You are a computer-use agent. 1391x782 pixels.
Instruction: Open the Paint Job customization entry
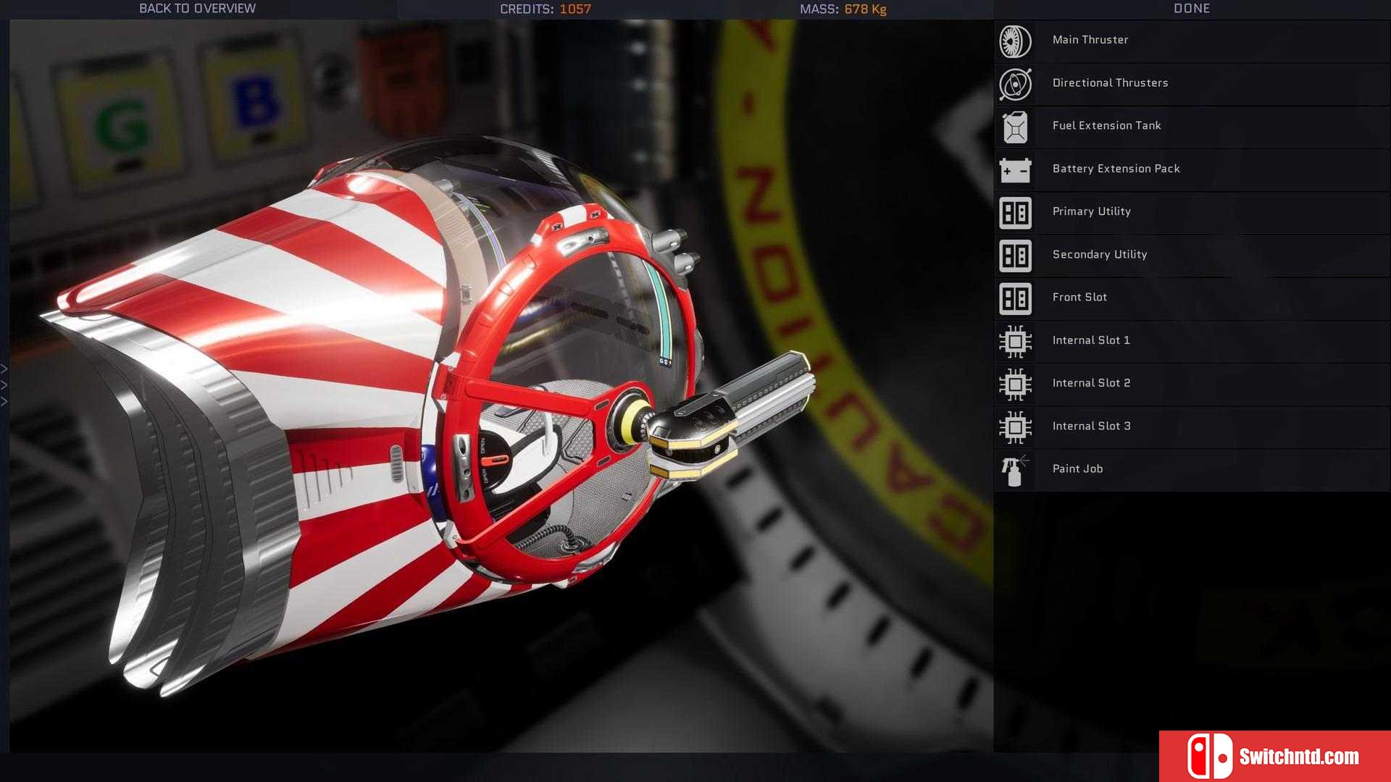[1192, 471]
